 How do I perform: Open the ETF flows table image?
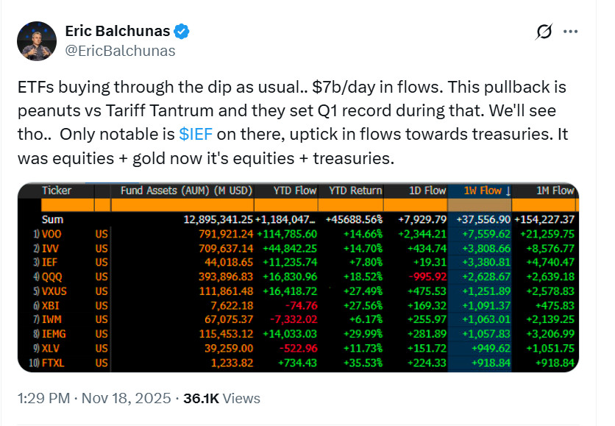pos(298,280)
